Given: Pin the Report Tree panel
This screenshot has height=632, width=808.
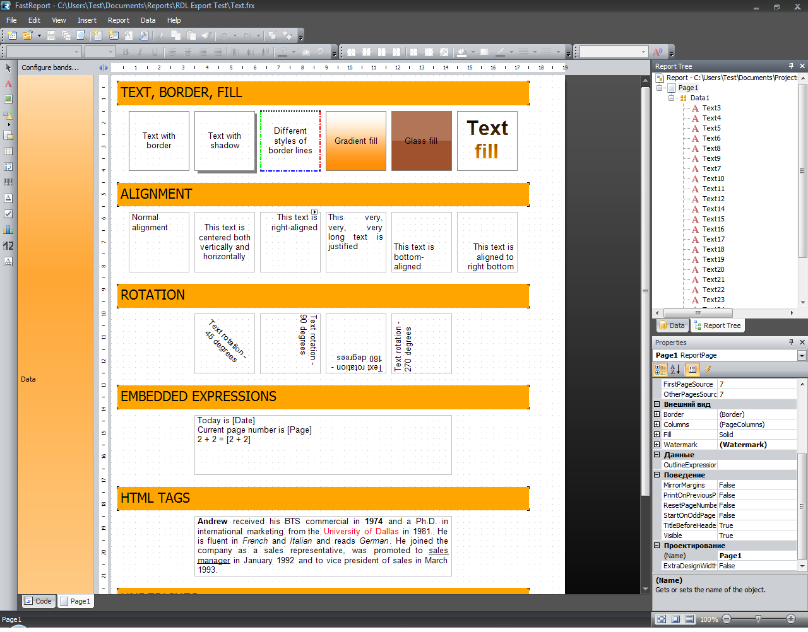Looking at the screenshot, I should (792, 66).
